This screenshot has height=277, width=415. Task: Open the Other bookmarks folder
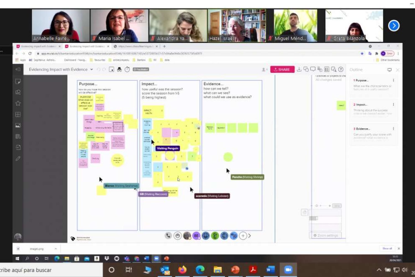[388, 60]
